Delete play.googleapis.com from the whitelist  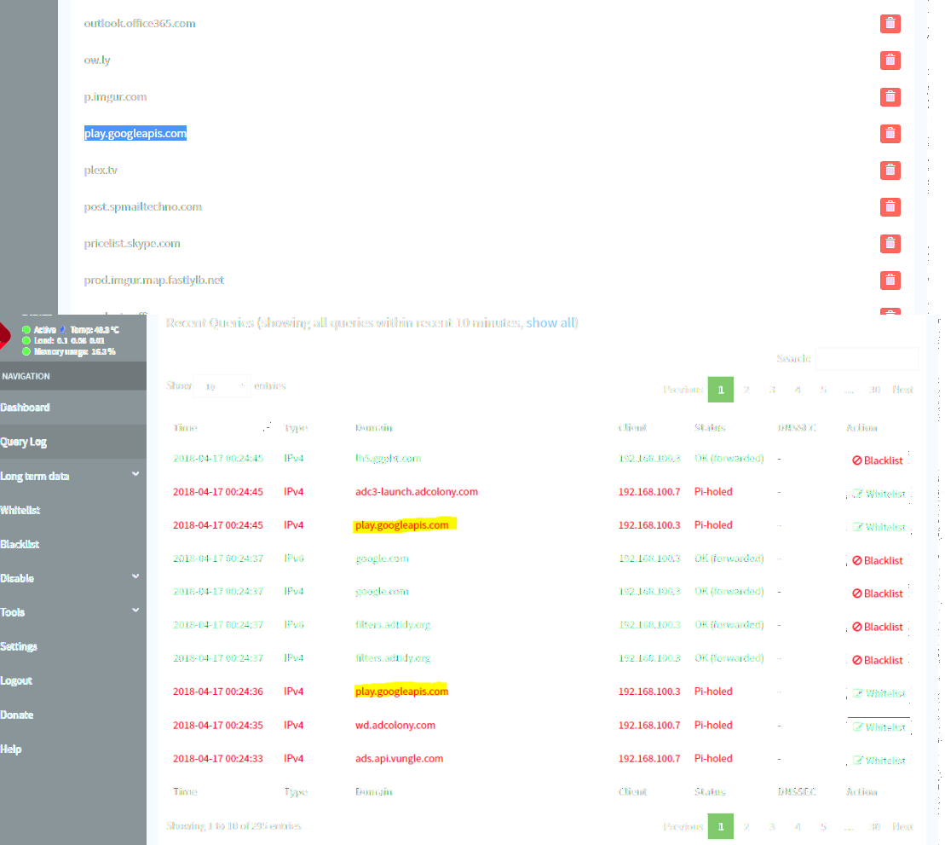[x=890, y=134]
